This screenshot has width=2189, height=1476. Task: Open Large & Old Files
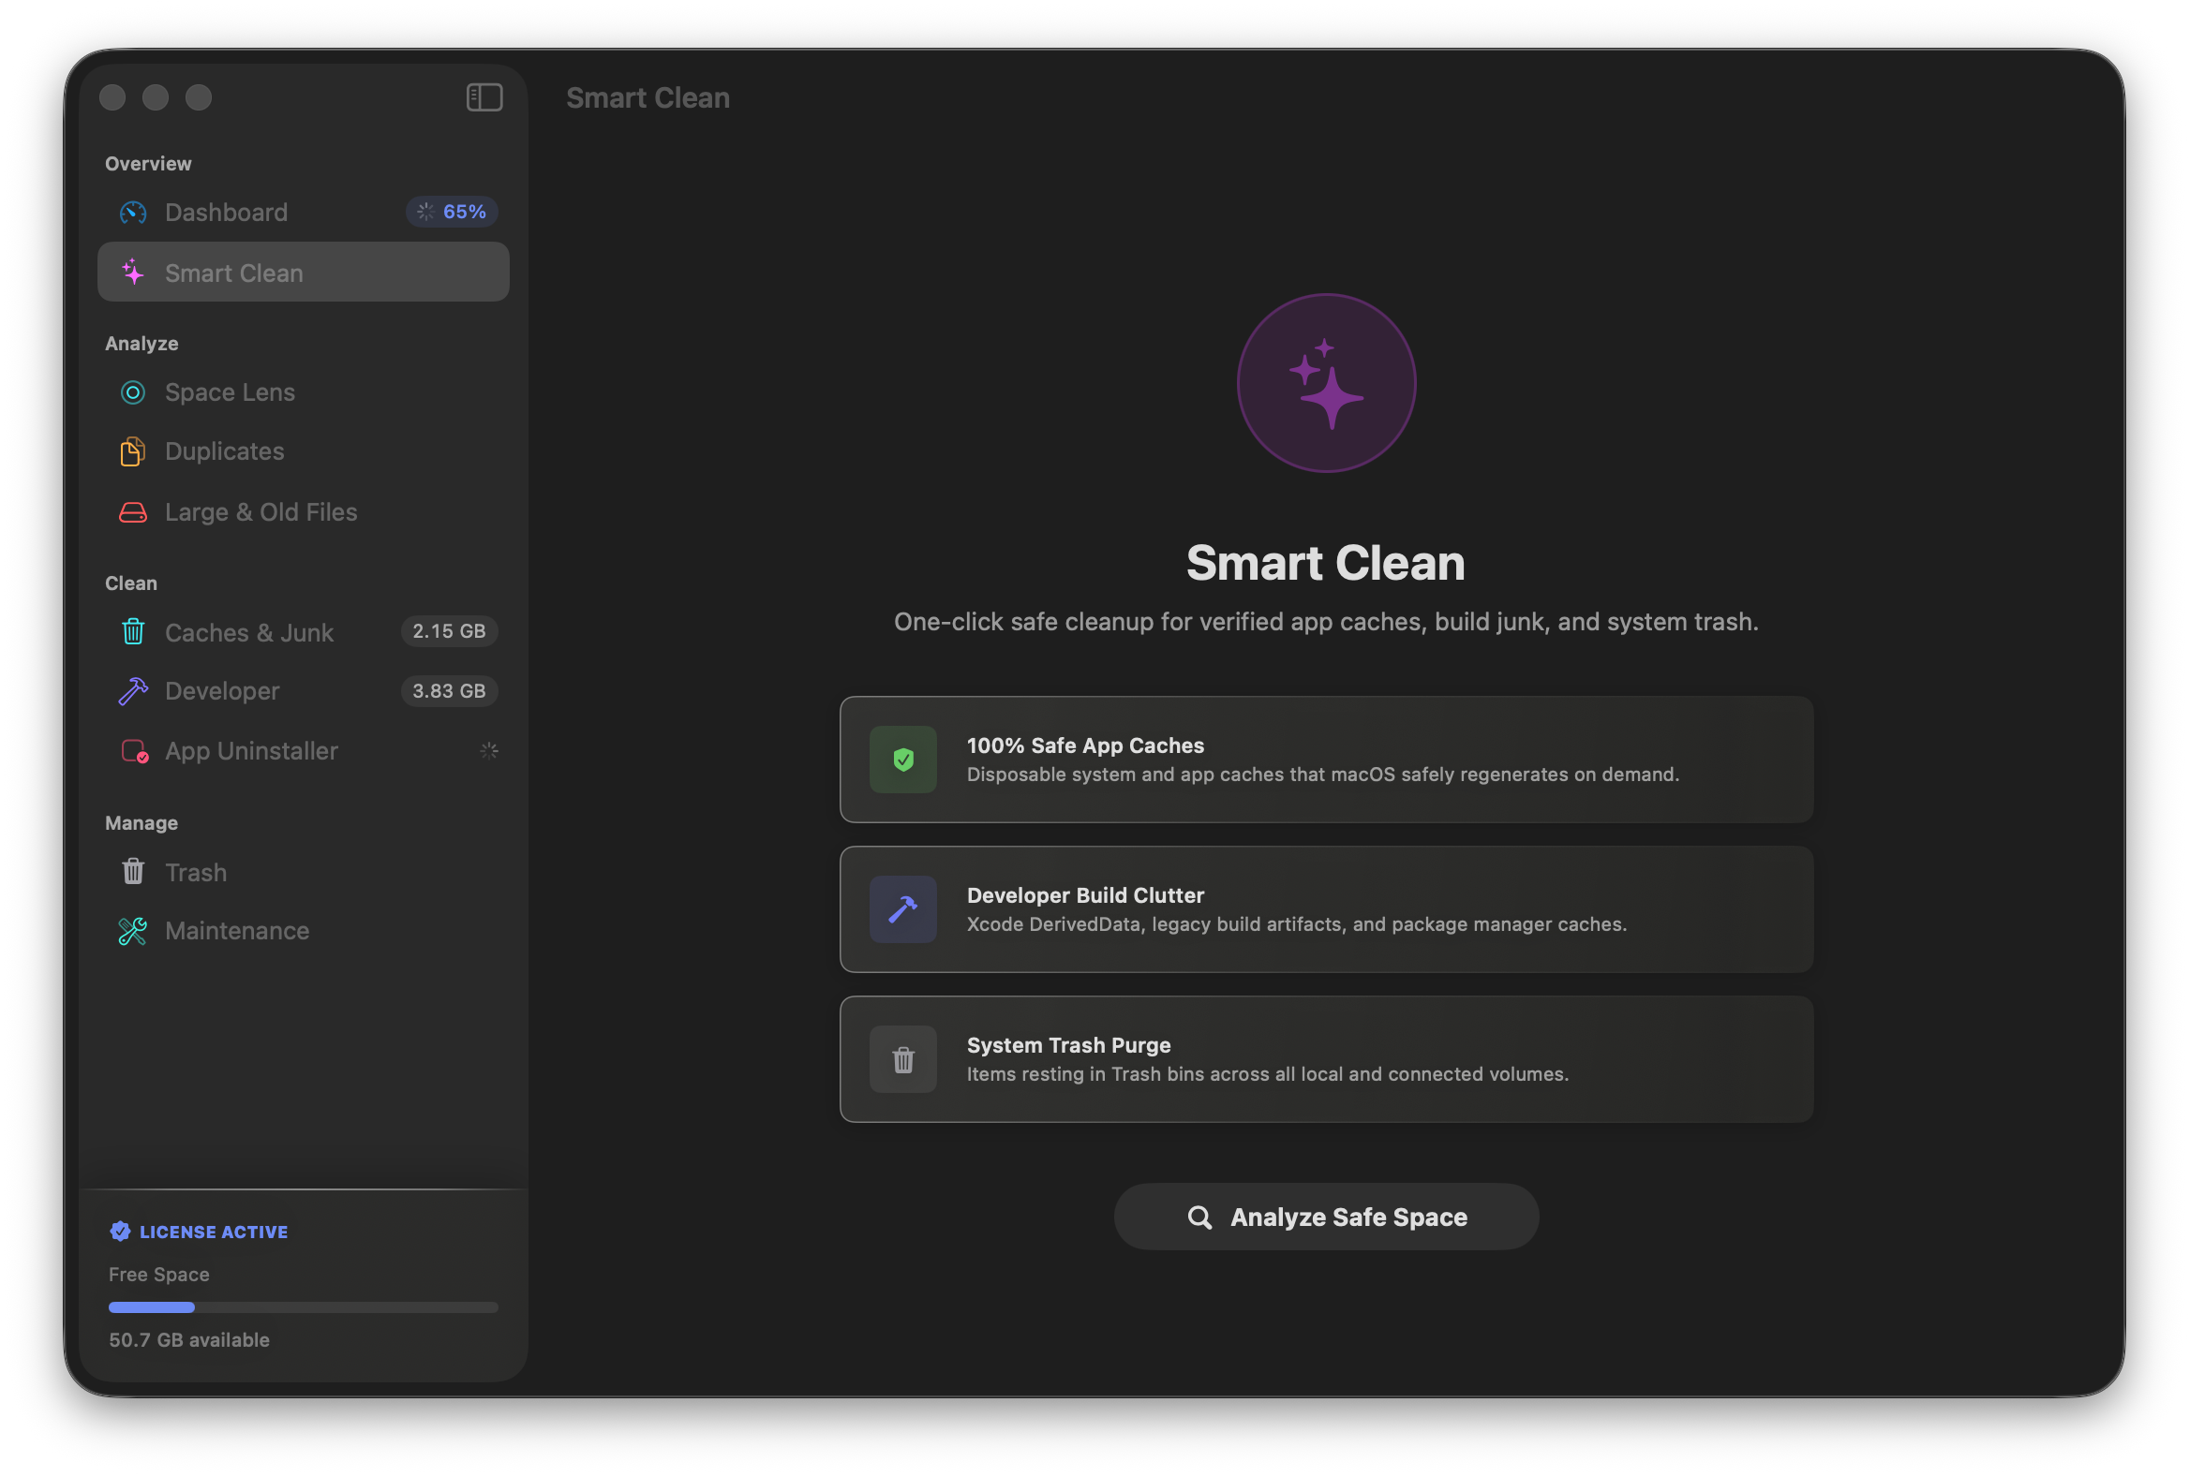pyautogui.click(x=304, y=512)
